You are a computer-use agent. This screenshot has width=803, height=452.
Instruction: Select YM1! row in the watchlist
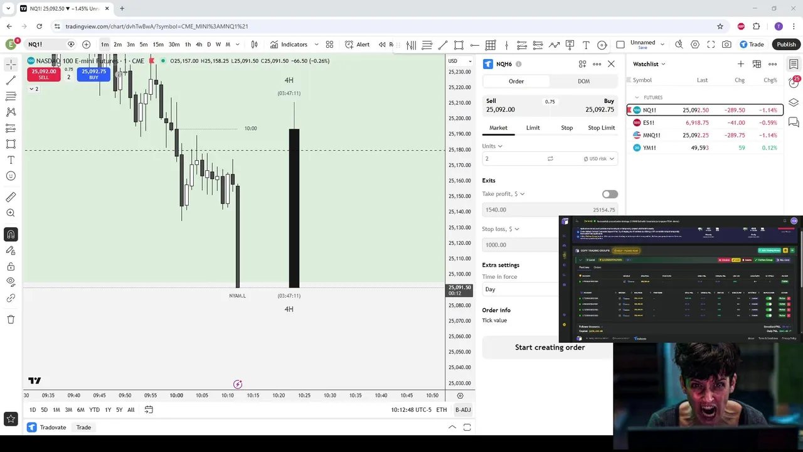click(705, 148)
